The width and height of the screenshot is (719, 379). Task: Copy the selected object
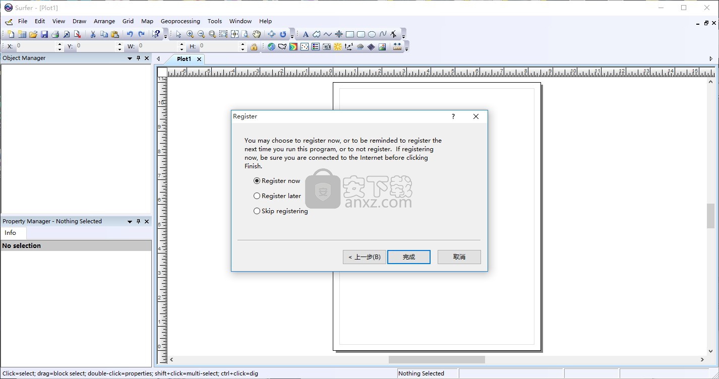pos(104,34)
